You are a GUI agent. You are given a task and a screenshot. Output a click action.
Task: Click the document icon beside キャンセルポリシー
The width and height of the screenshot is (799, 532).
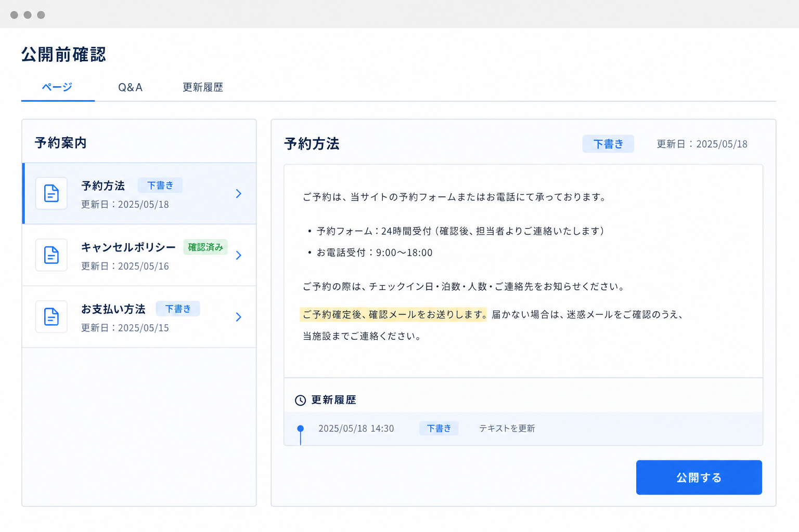point(51,255)
